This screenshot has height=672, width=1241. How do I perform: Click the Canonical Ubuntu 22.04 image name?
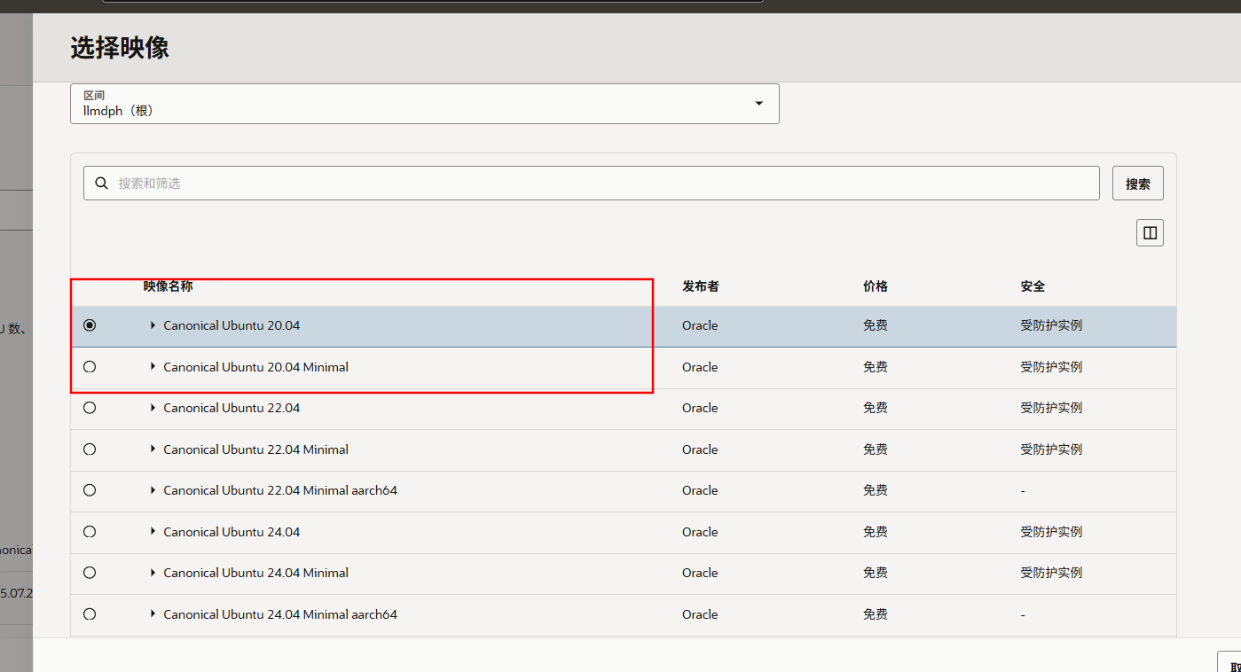232,408
